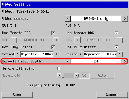
Task: Click DVI-D-2 Period Repeater - 100ms field
Action: [100, 54]
